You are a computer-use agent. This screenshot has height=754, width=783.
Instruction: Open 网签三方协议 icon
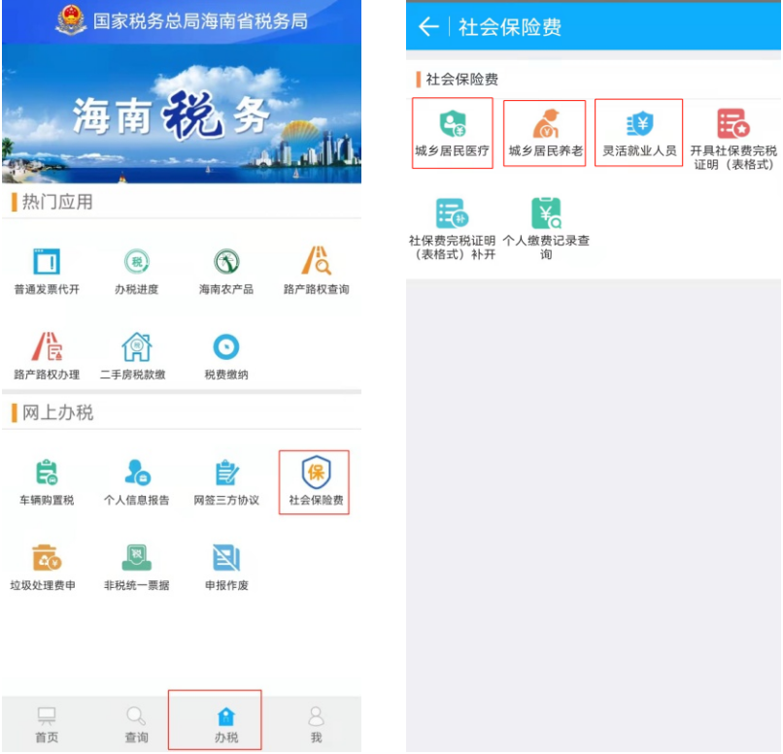(226, 473)
